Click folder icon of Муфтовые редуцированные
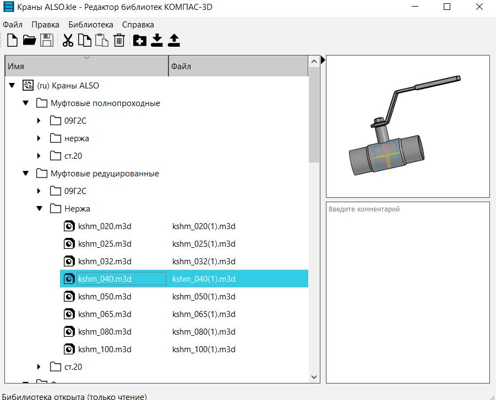 point(42,173)
